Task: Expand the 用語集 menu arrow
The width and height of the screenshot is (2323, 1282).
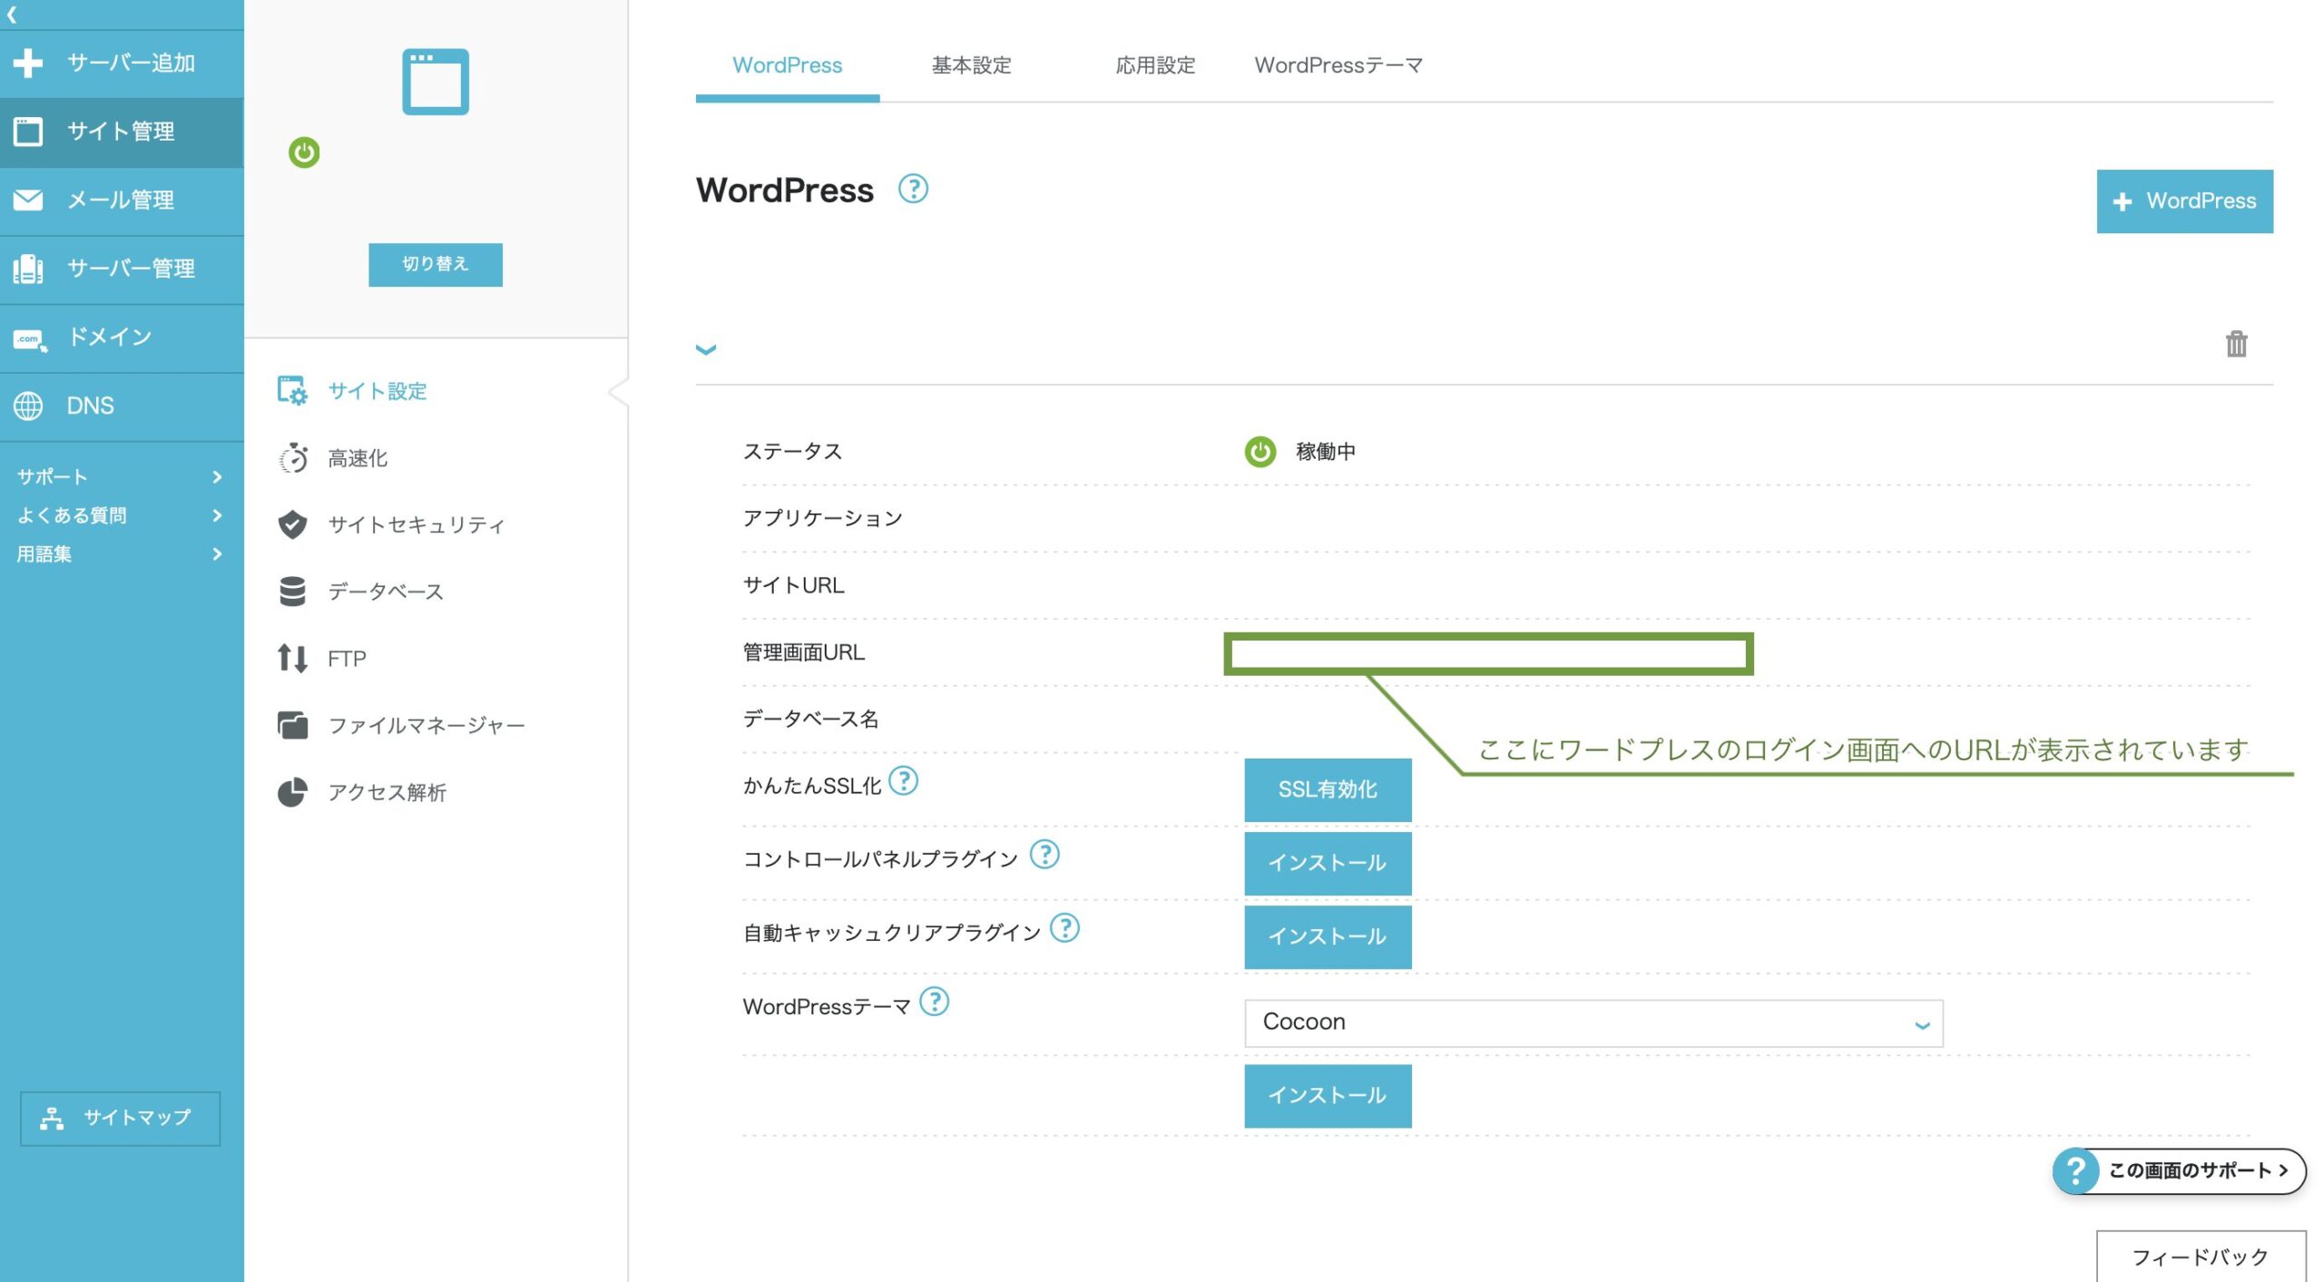Action: point(217,554)
